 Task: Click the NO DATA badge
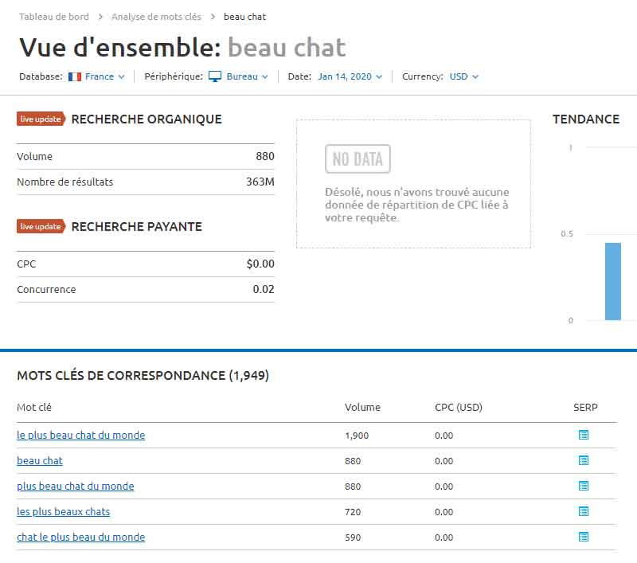(x=358, y=158)
